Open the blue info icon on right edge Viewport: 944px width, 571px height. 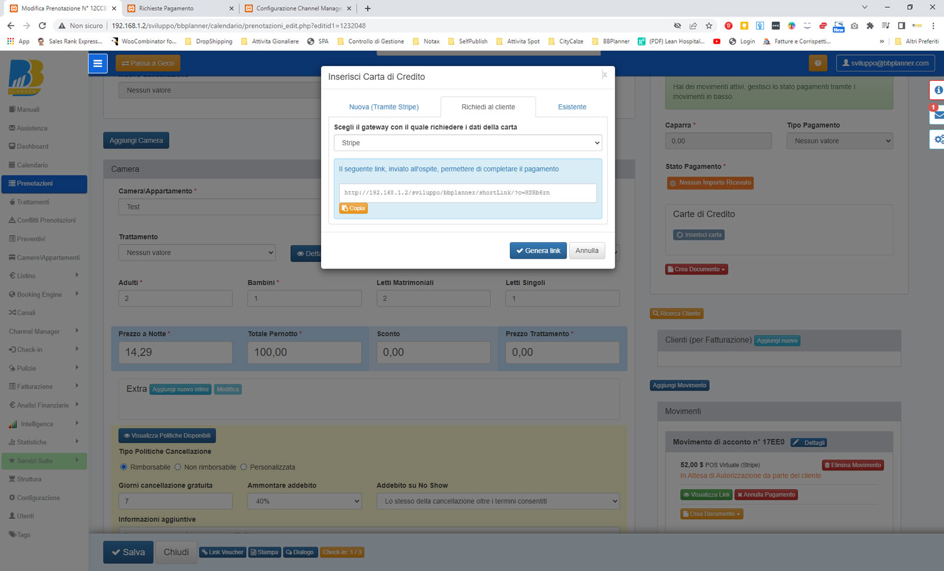938,90
